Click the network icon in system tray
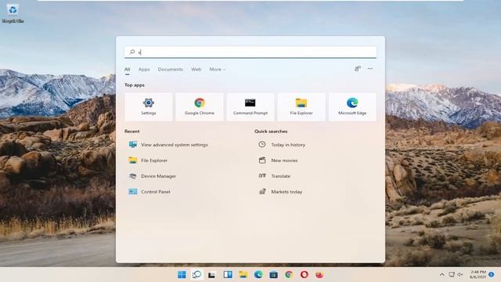This screenshot has width=501, height=282. [x=452, y=275]
